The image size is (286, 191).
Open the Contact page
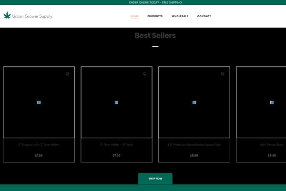coord(204,16)
